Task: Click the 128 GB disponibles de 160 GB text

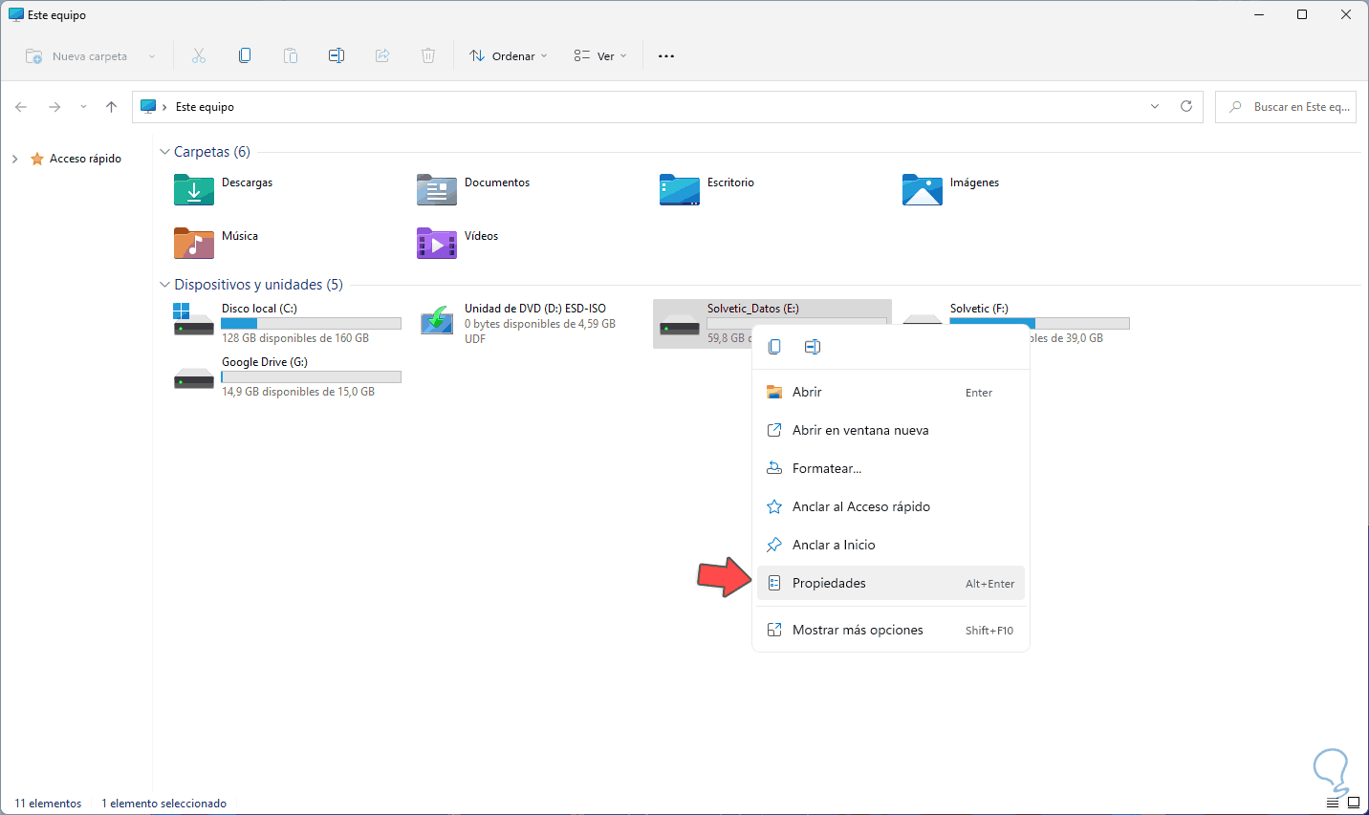Action: pyautogui.click(x=295, y=338)
